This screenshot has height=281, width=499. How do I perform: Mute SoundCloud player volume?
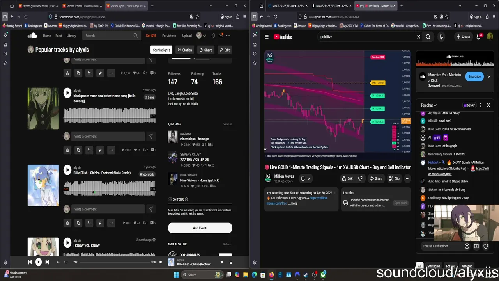[161, 262]
